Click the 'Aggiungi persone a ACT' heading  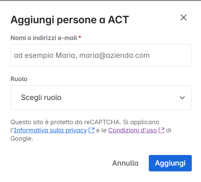point(70,19)
